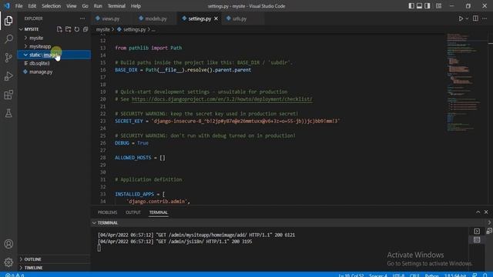493x277 pixels.
Task: Change the CRLF line ending
Action: point(414,275)
